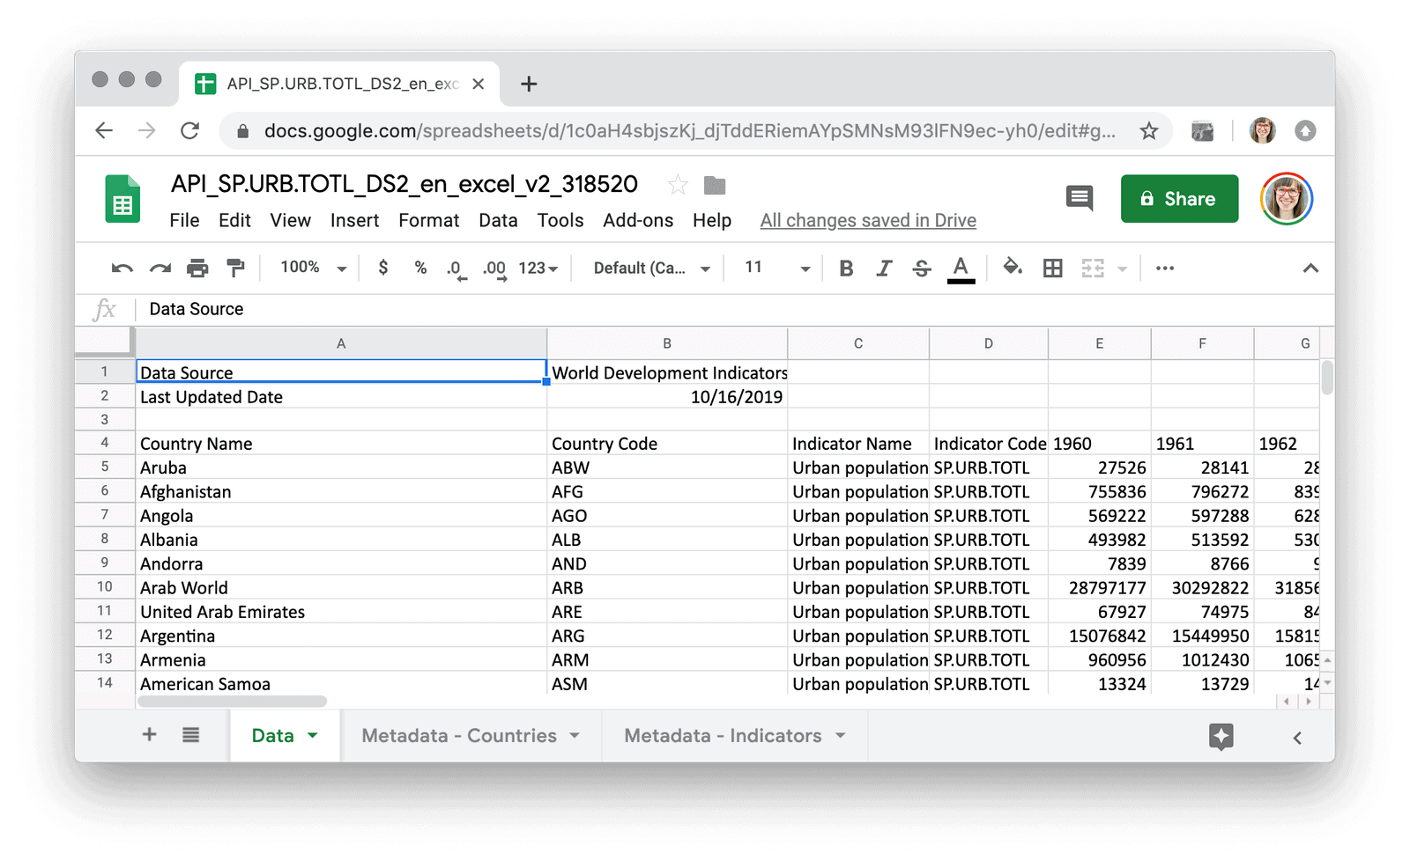Increase decimal places icon

[x=494, y=269]
